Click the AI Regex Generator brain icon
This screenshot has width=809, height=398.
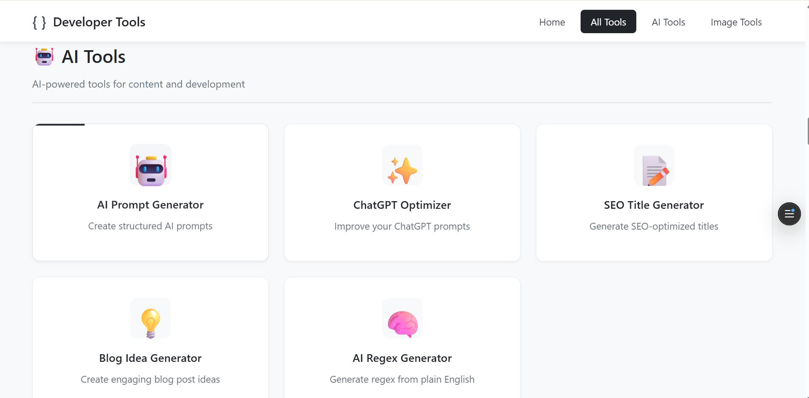click(402, 318)
